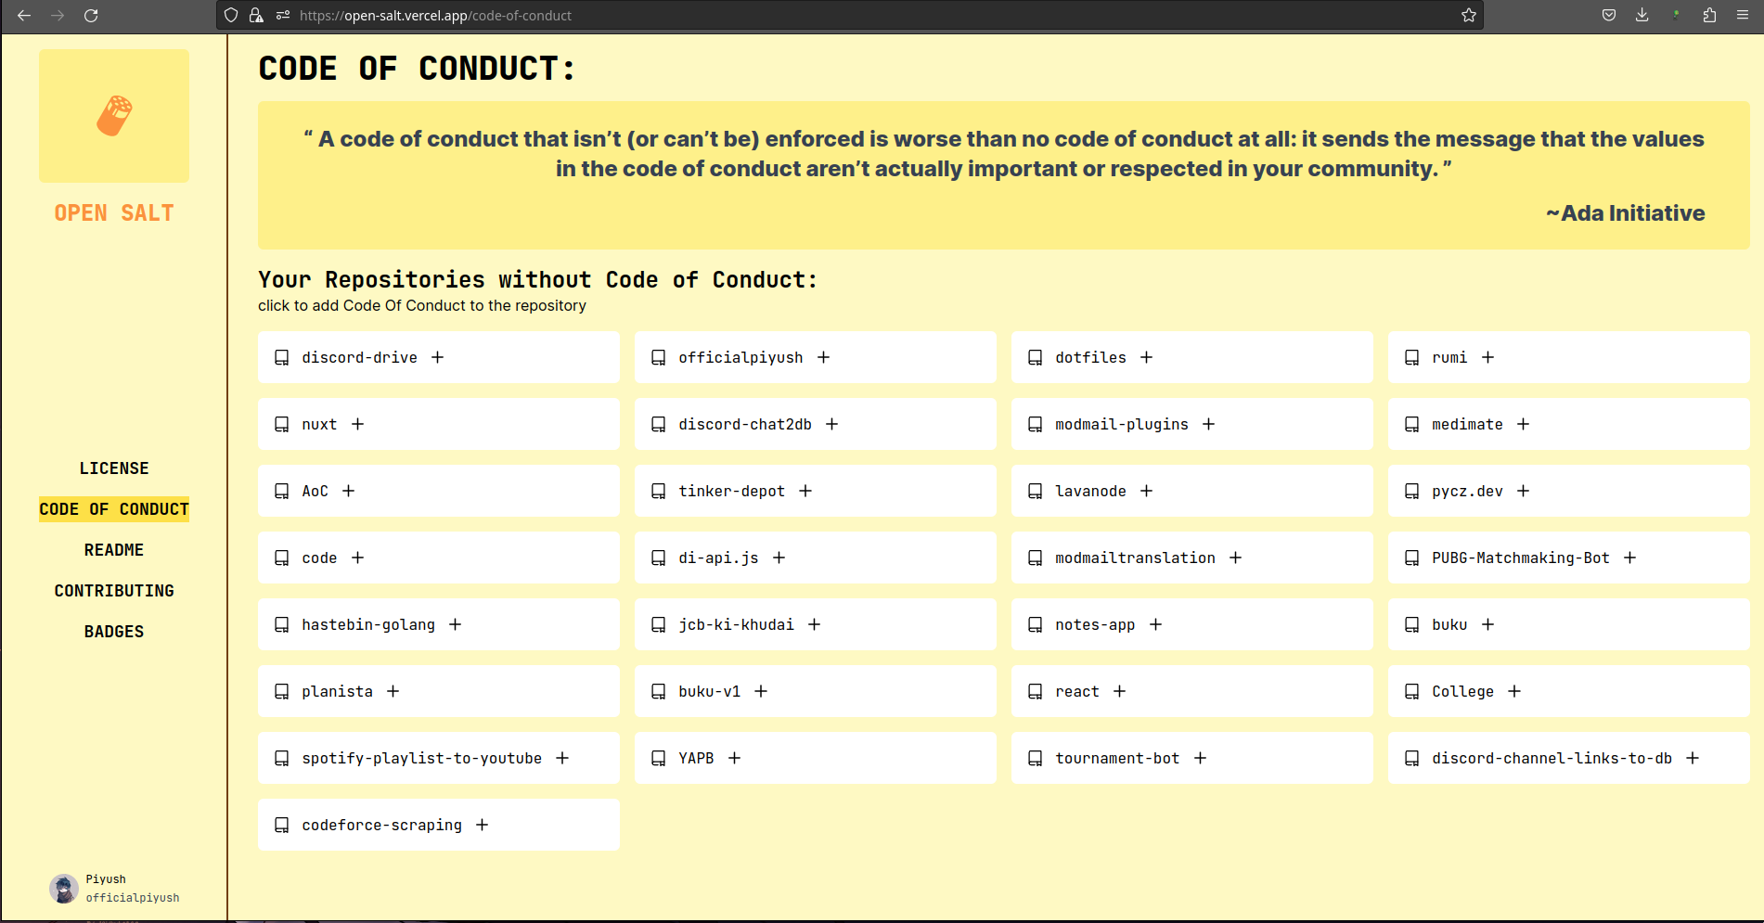
Task: Click the Open Salt shaker logo
Action: click(x=114, y=116)
